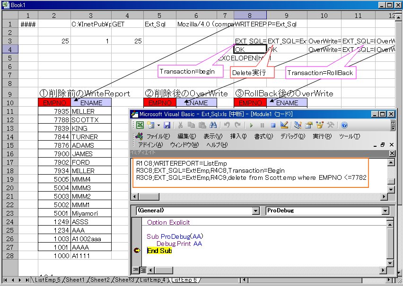
Task: Open the 書式(O) menu
Action: [x=263, y=136]
